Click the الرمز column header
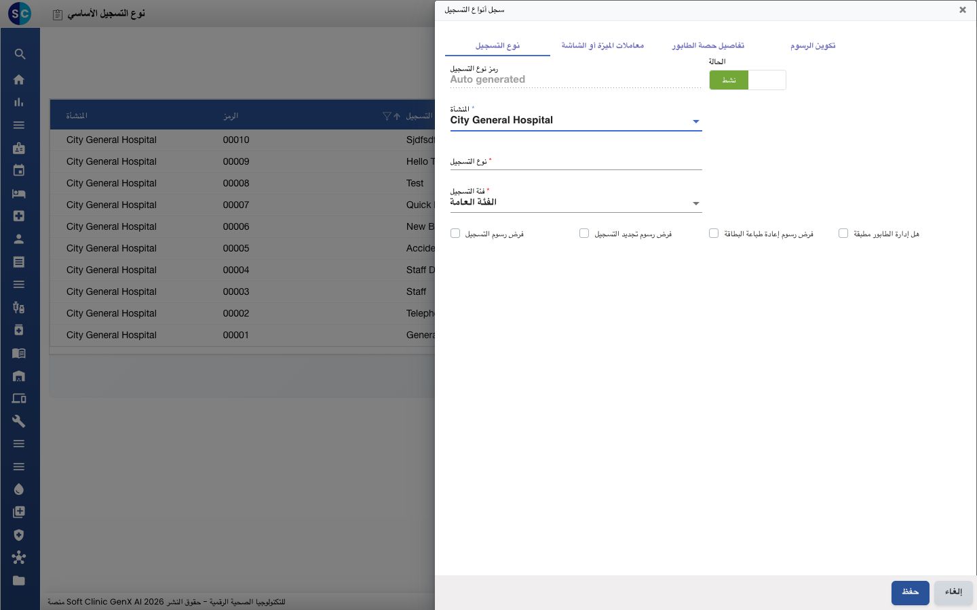Image resolution: width=977 pixels, height=610 pixels. (x=231, y=116)
